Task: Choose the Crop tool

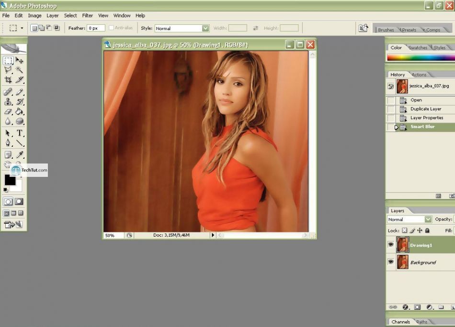Action: [8, 80]
